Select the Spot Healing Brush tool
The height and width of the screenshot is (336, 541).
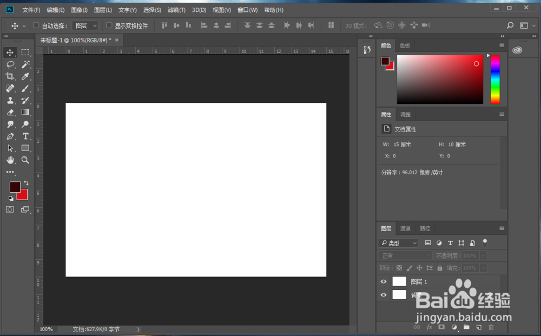point(10,88)
